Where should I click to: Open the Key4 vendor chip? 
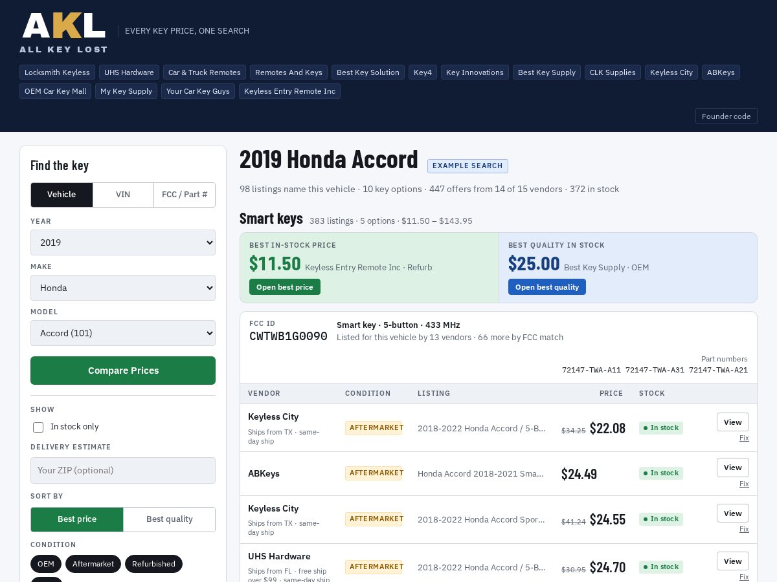pyautogui.click(x=423, y=72)
